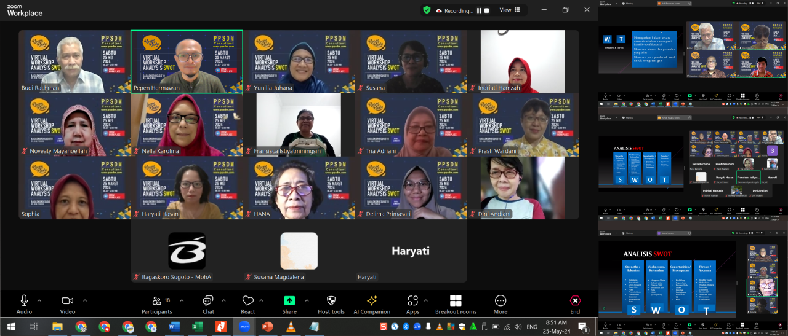Select Pepen Hermawan's video tile
The image size is (788, 336).
[187, 61]
